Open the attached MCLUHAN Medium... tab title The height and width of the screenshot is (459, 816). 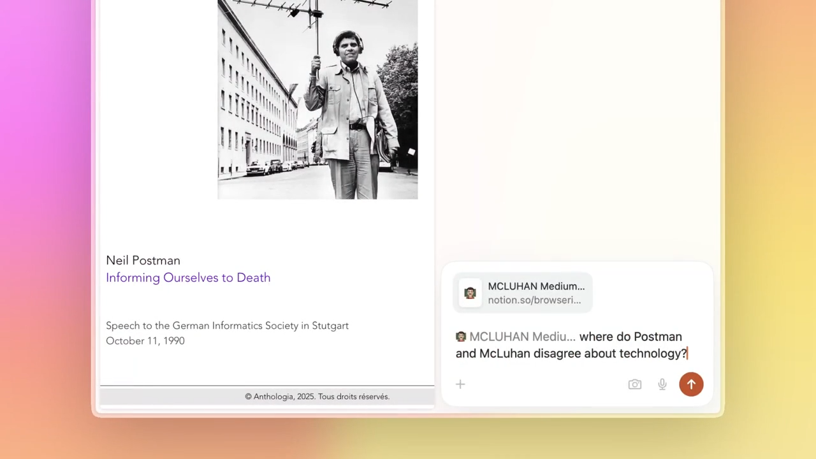point(536,286)
